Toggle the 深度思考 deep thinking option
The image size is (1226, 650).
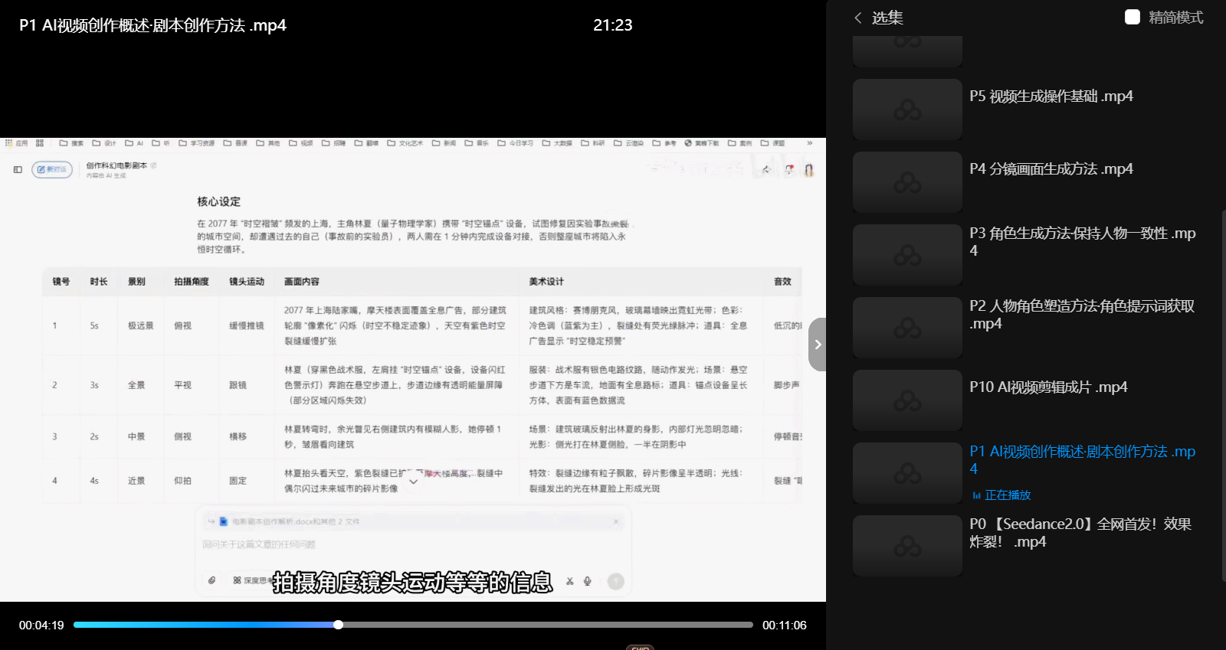[249, 580]
